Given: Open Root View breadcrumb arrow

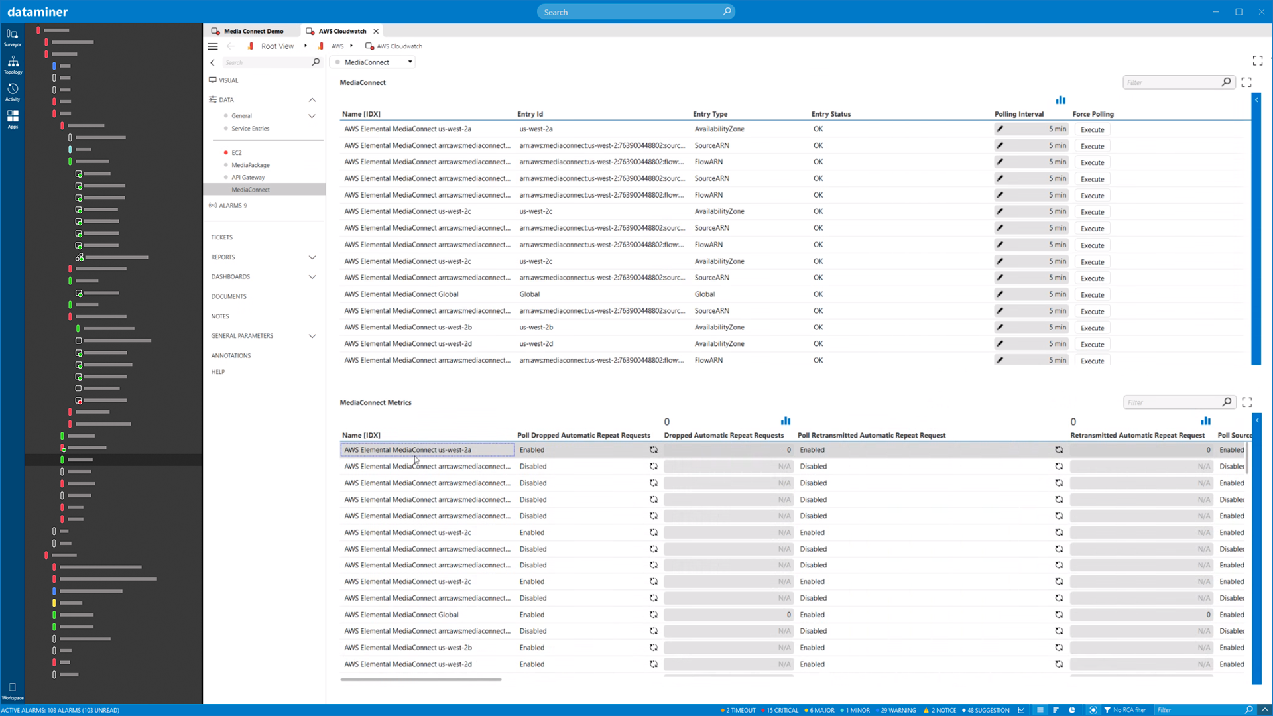Looking at the screenshot, I should [x=306, y=46].
